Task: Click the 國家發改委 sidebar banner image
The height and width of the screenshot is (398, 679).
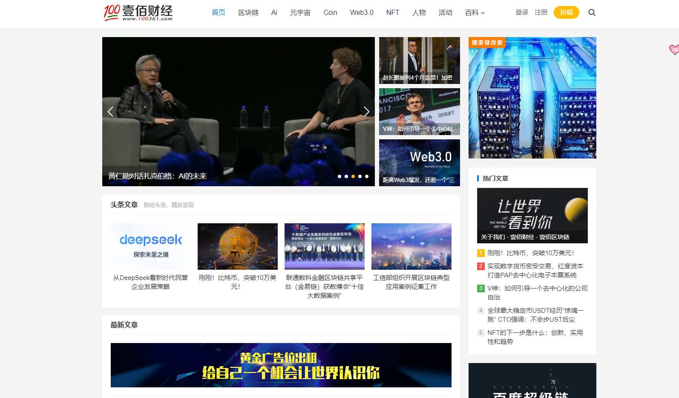Action: click(532, 98)
